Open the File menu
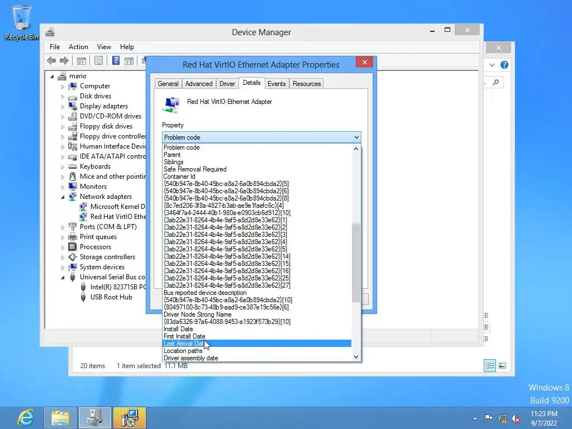Viewport: 572px width, 429px height. click(x=55, y=47)
